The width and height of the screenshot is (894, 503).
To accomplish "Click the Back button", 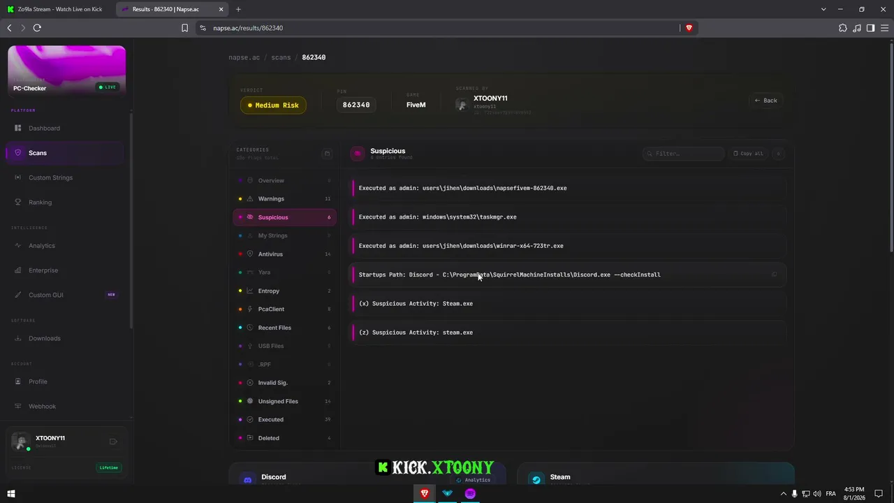I will pyautogui.click(x=765, y=101).
